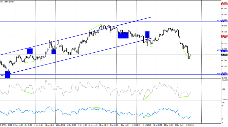Click the 100 value on the oscillator scale
228x127 pixels.
(x=223, y=103)
